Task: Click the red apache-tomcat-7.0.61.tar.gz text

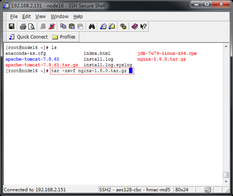Action: click(41, 65)
